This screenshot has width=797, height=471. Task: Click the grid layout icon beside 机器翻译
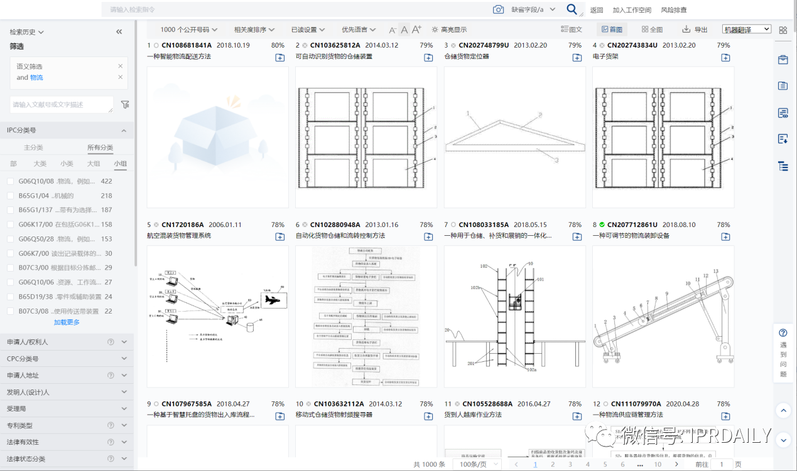pyautogui.click(x=783, y=29)
